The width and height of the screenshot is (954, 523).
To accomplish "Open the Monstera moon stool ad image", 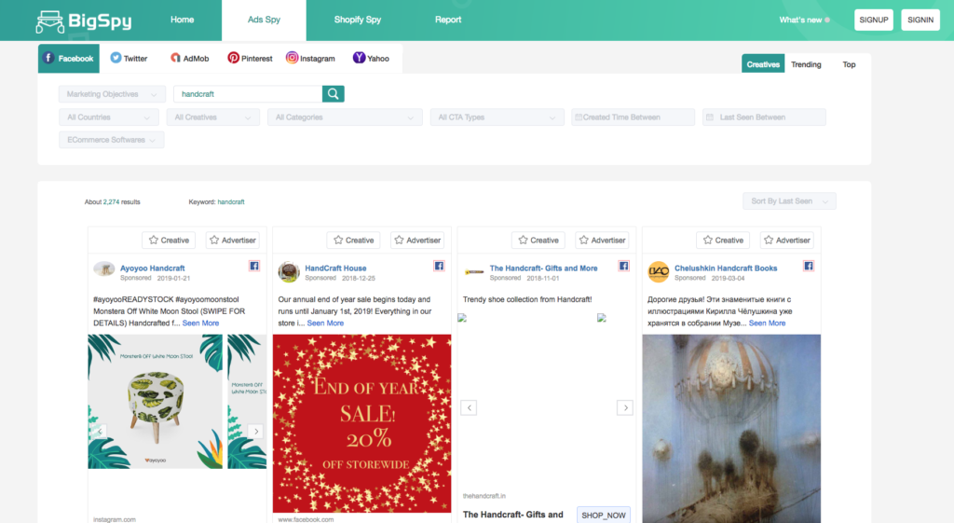I will 156,402.
